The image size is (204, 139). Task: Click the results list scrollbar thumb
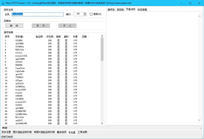tap(102, 49)
